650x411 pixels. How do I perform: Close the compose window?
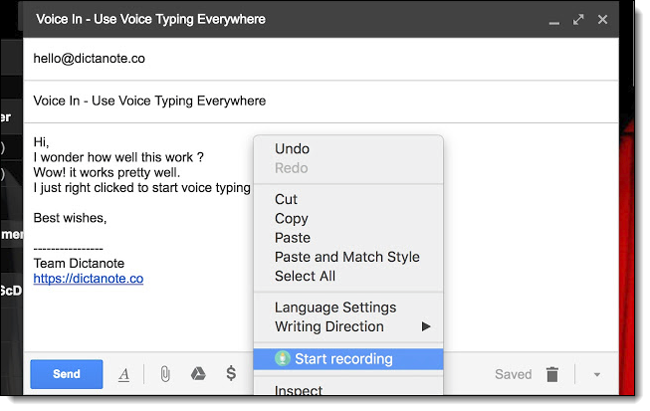coord(602,20)
